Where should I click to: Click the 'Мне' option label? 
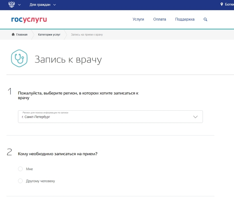pyautogui.click(x=29, y=169)
